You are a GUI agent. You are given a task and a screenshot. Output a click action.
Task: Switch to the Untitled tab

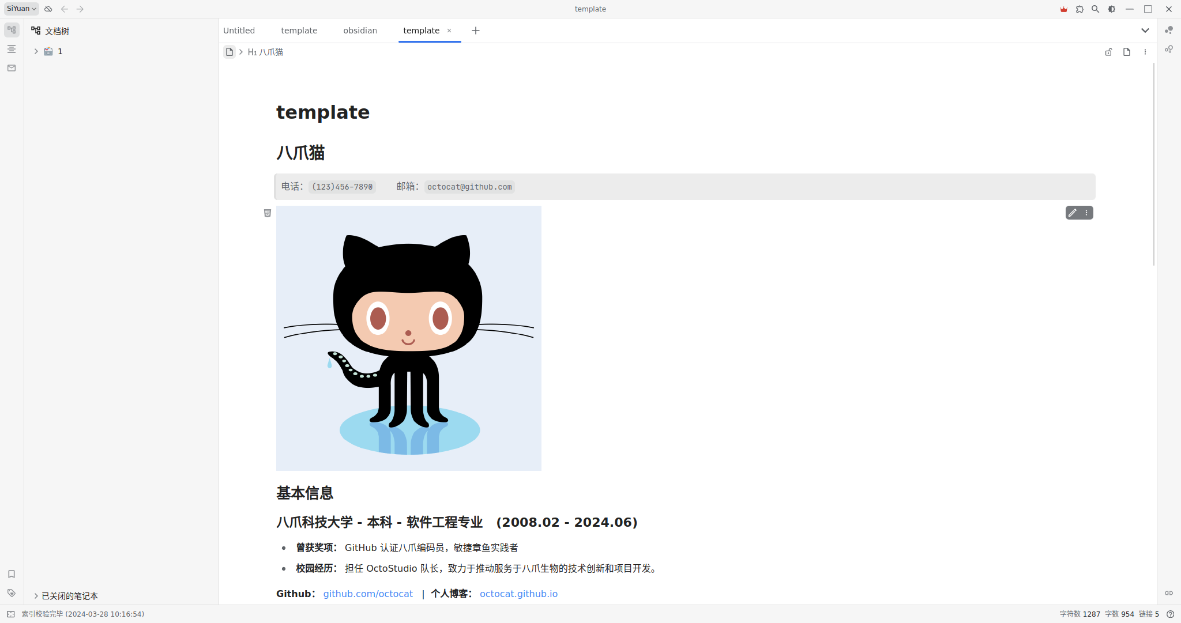point(239,31)
